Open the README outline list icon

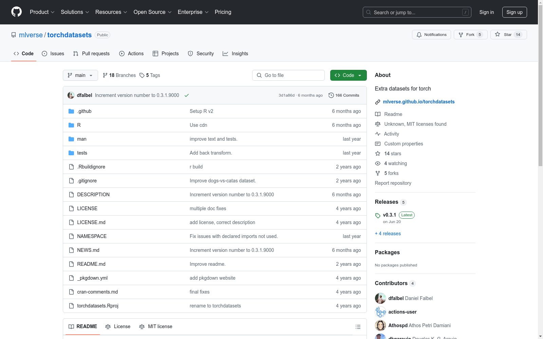pyautogui.click(x=358, y=327)
